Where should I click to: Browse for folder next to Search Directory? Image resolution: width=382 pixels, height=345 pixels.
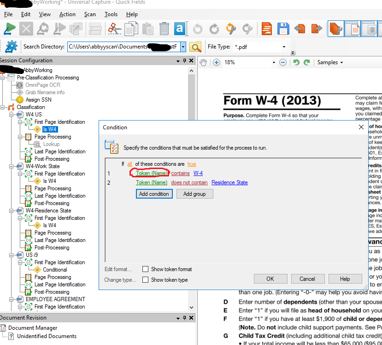(x=195, y=47)
